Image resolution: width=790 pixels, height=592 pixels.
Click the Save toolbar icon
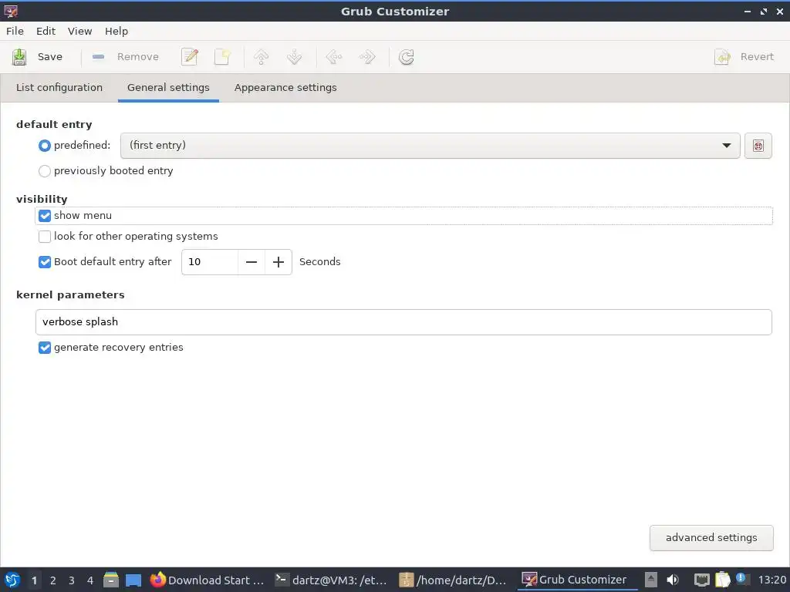coord(19,57)
